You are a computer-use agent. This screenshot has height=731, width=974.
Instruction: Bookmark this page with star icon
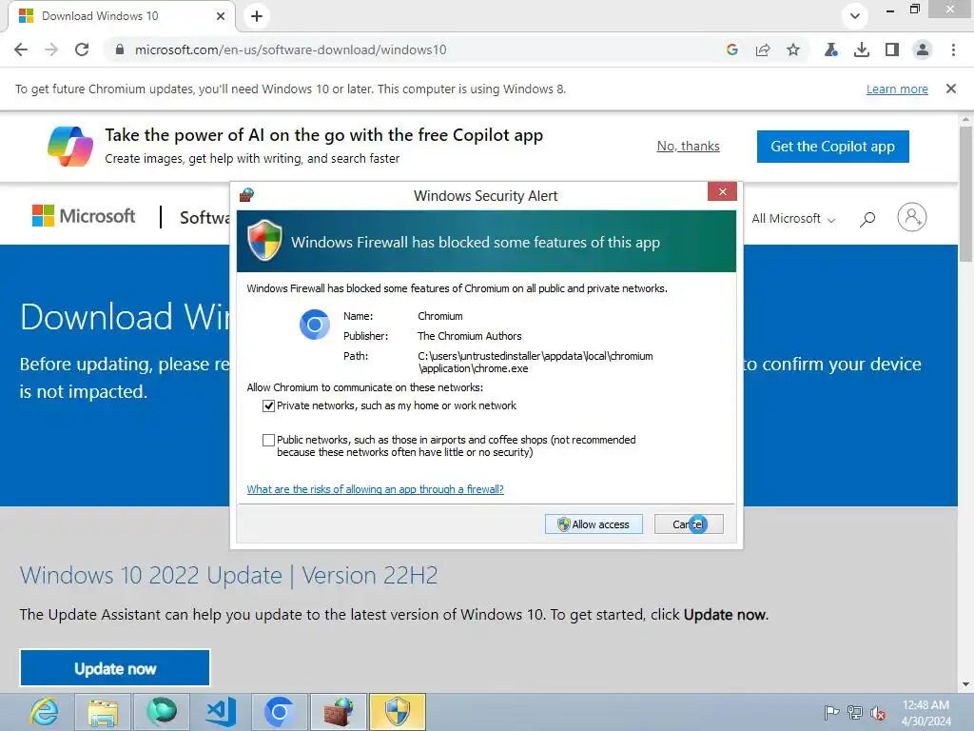[793, 49]
